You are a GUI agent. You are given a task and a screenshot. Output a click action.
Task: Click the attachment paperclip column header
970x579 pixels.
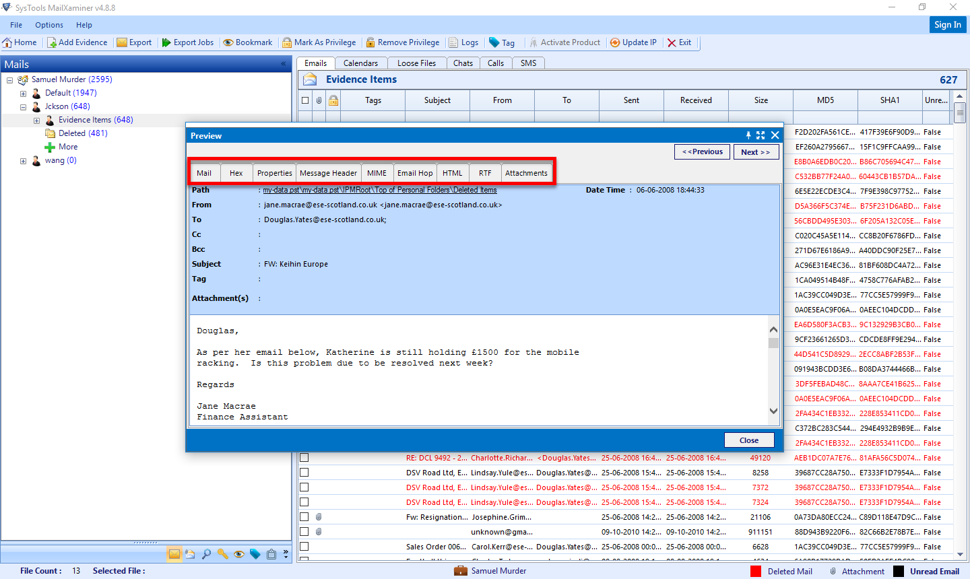(319, 100)
